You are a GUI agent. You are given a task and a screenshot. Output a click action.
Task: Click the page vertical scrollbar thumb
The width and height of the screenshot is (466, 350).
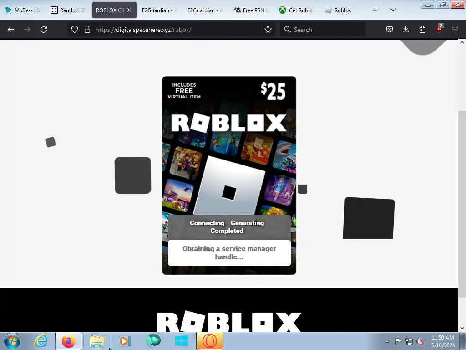pos(462,204)
